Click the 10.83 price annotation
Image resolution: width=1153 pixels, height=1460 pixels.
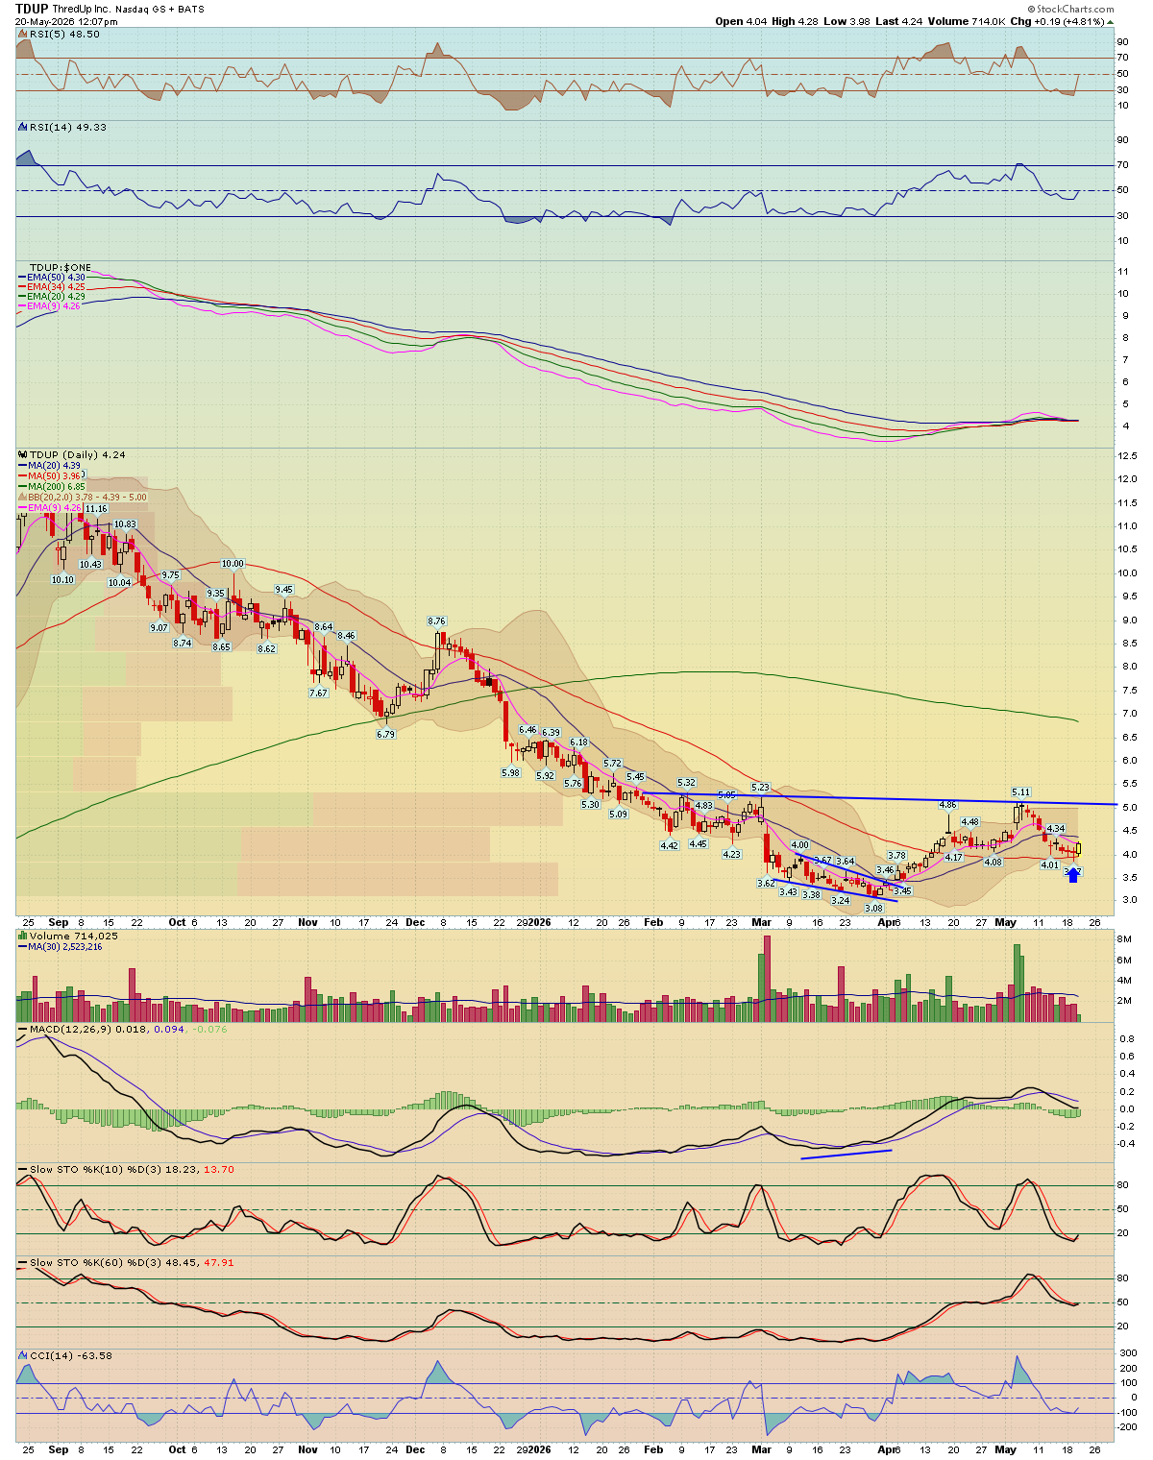126,524
